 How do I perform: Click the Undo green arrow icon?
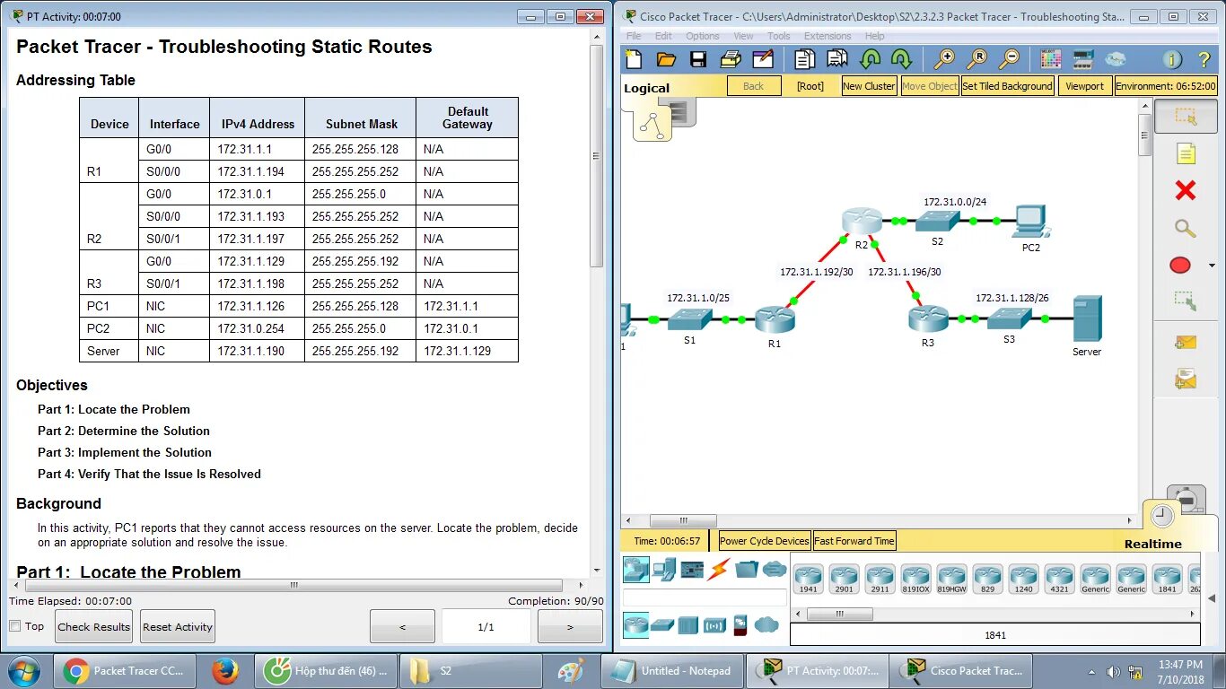[x=870, y=60]
